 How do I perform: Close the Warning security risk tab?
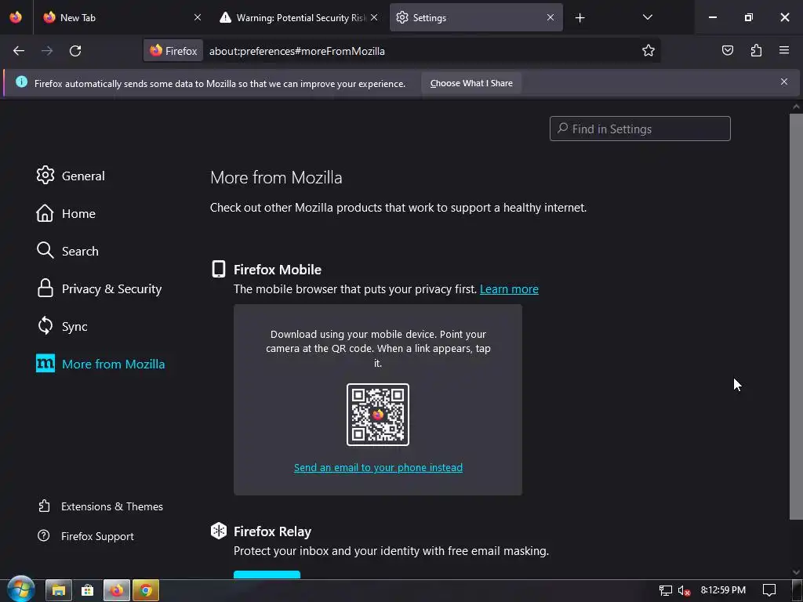374,17
